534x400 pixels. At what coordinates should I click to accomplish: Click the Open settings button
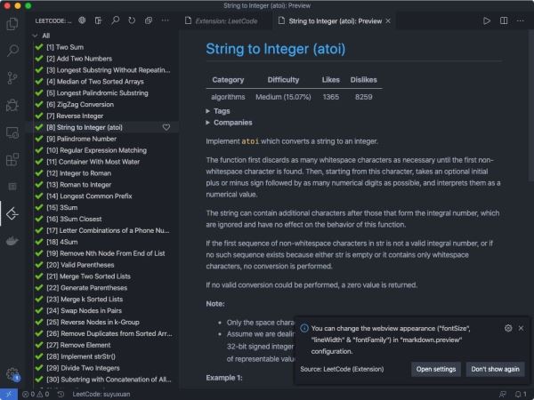tap(436, 369)
